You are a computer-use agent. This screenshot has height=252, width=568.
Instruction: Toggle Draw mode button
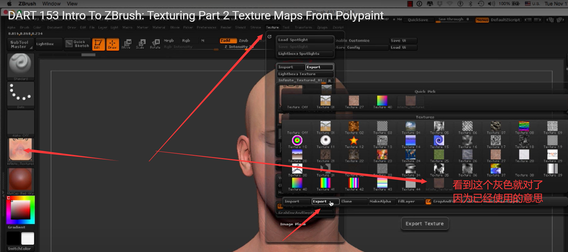pyautogui.click(x=112, y=44)
